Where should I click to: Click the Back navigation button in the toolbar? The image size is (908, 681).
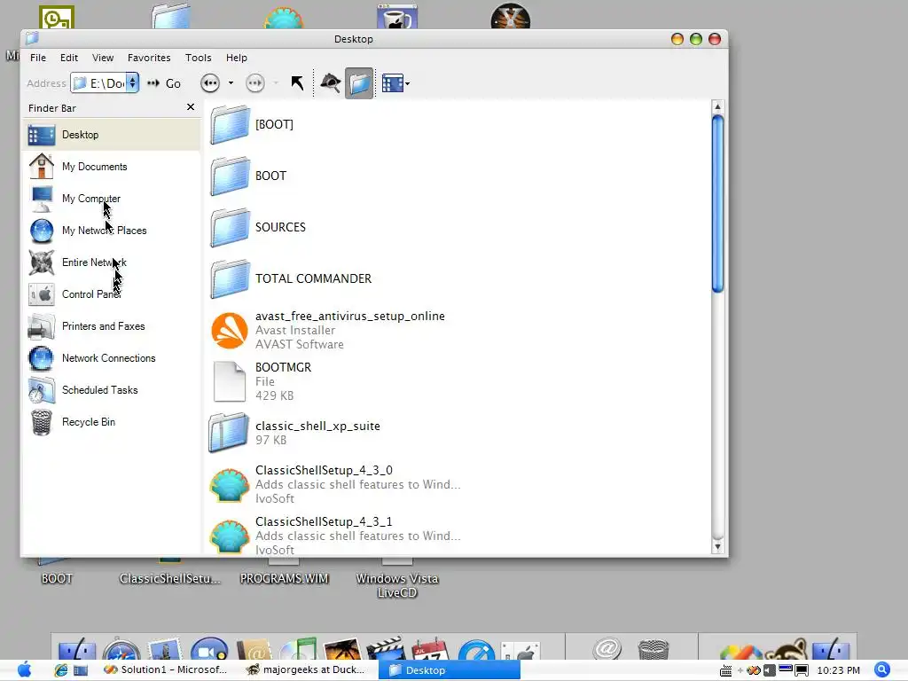(210, 83)
